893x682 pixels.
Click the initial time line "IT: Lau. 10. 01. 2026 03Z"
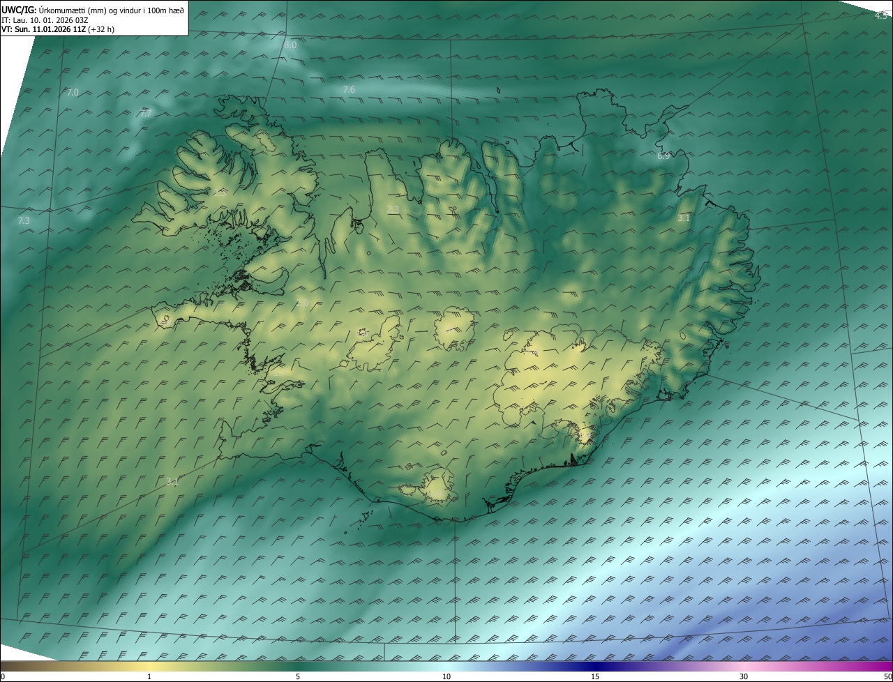tap(45, 20)
